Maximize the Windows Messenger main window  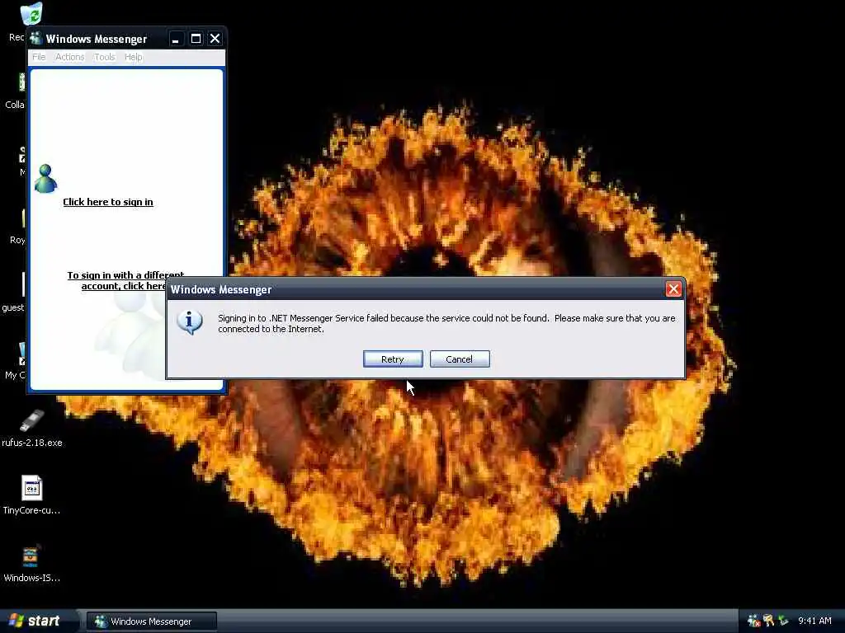coord(196,39)
